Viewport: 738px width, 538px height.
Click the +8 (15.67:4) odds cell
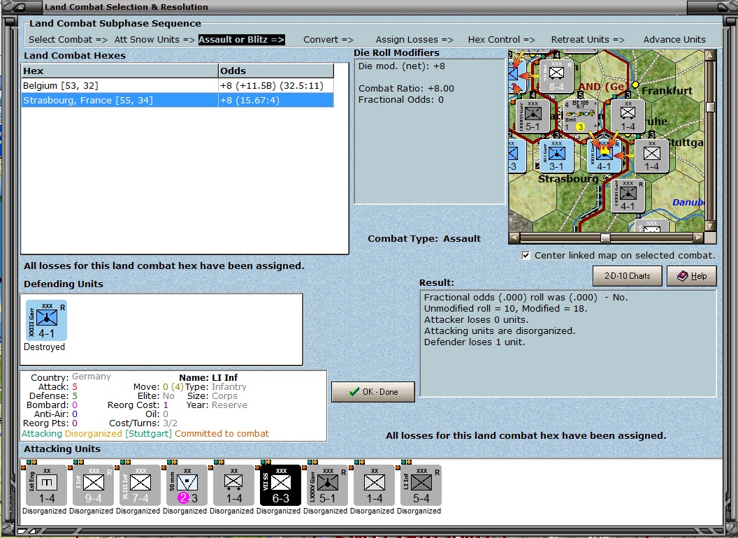(276, 100)
